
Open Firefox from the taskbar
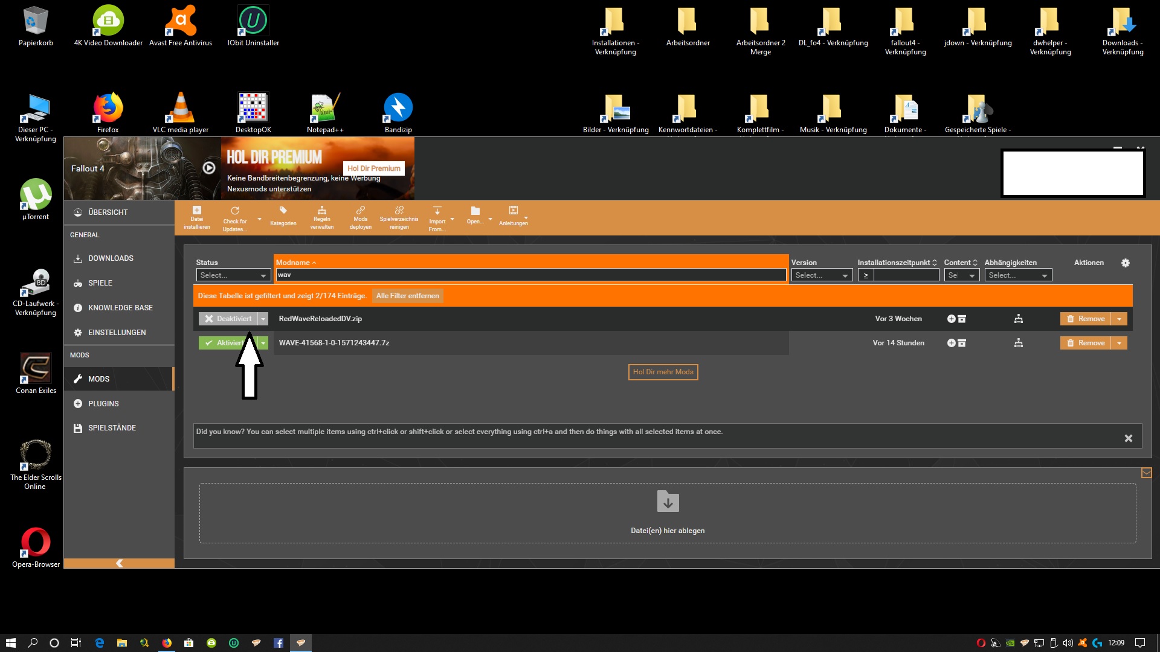coord(167,643)
